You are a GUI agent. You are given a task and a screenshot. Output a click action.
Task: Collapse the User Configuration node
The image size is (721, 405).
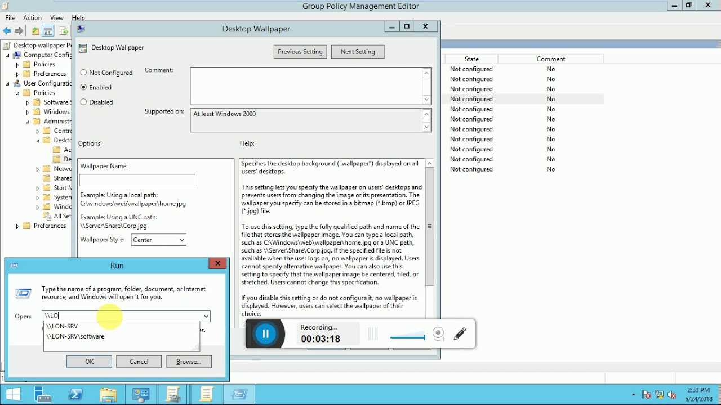pos(8,84)
